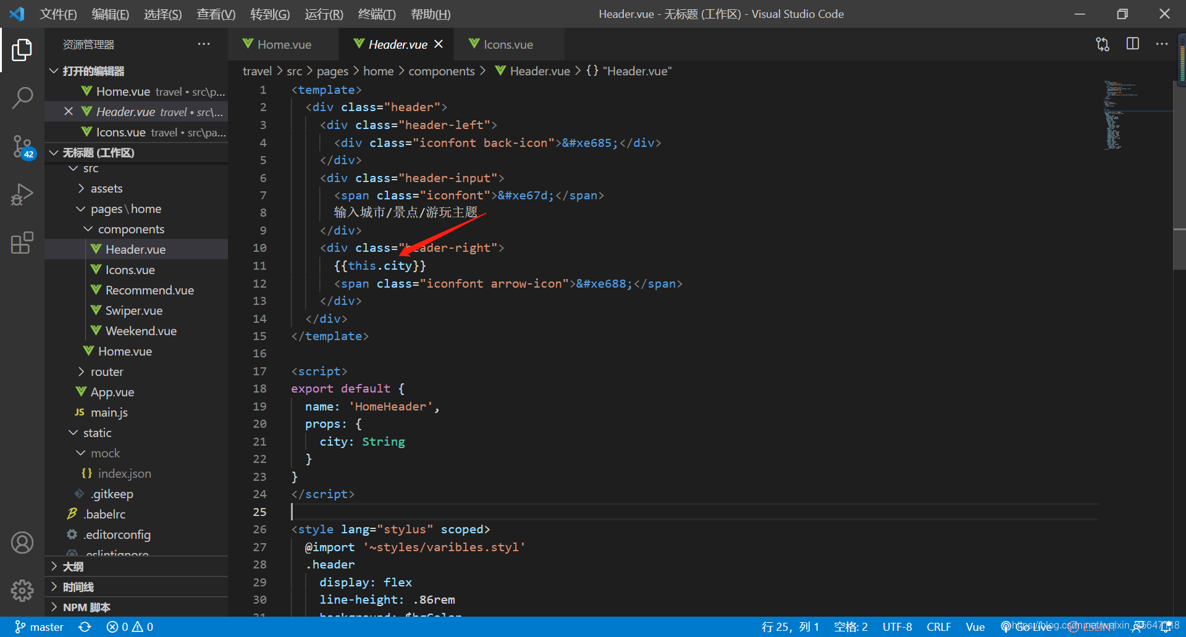Click the Synchronize Changes icon in status bar
1186x637 pixels.
85,627
